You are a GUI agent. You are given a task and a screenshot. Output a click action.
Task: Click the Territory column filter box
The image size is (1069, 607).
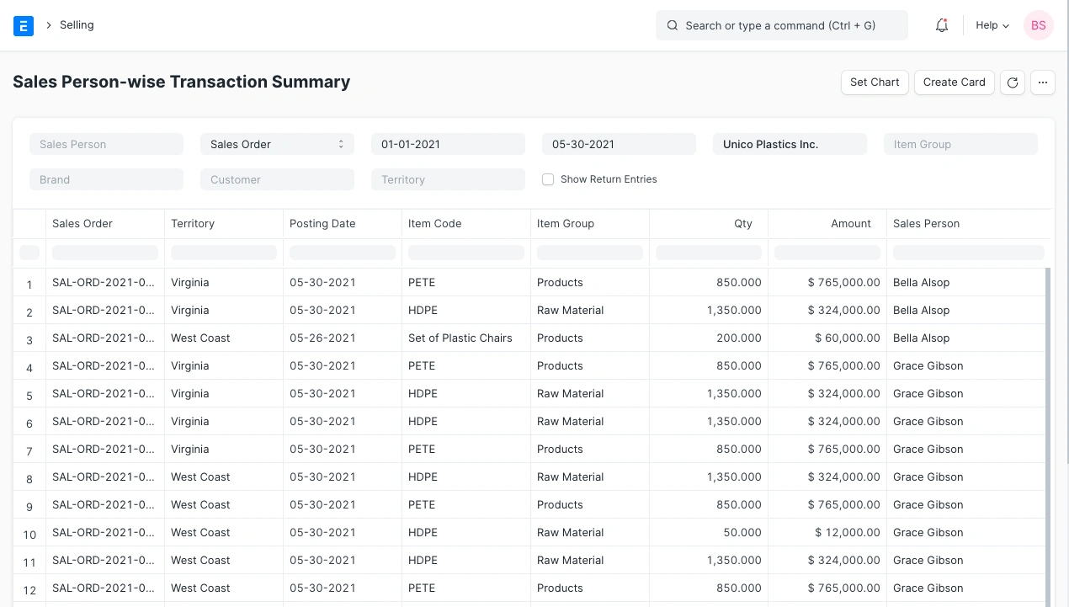click(x=224, y=253)
